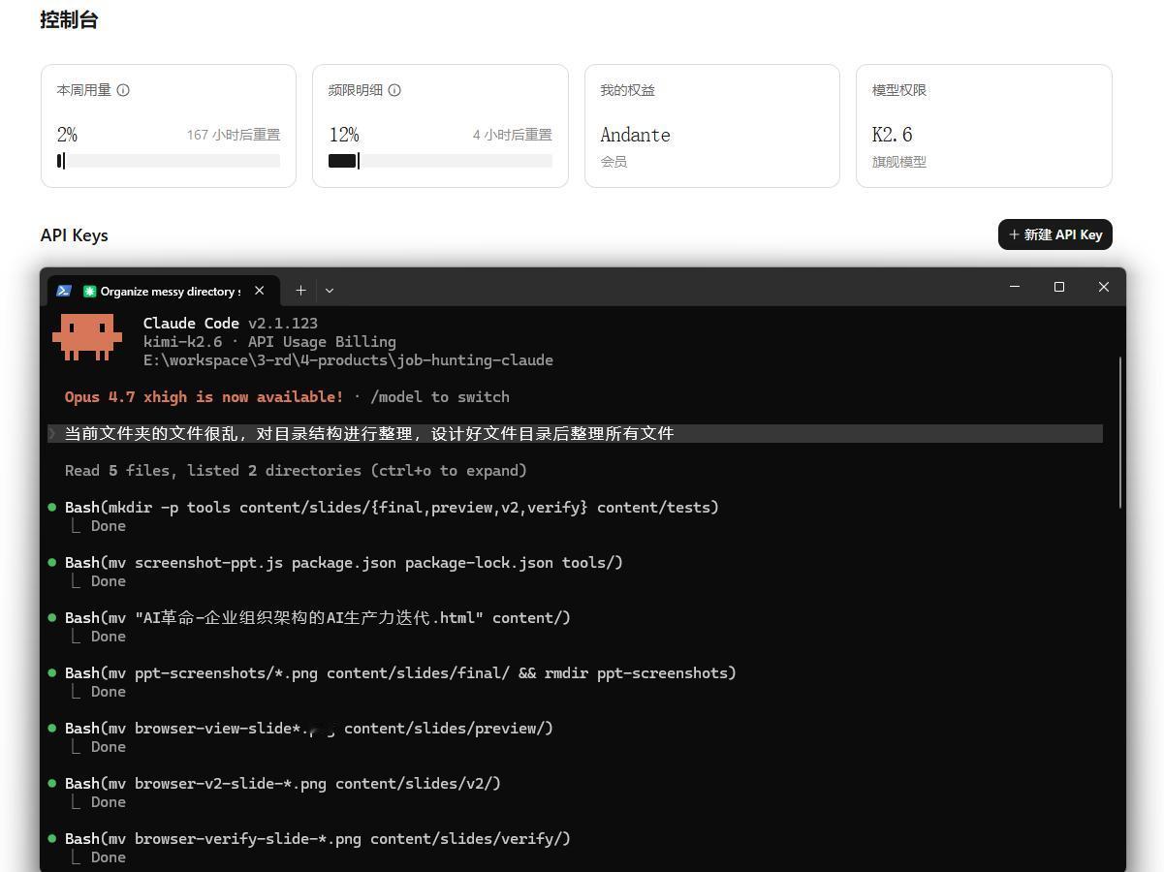Close the Organize messy directory tab
This screenshot has width=1164, height=872.
pyautogui.click(x=259, y=290)
